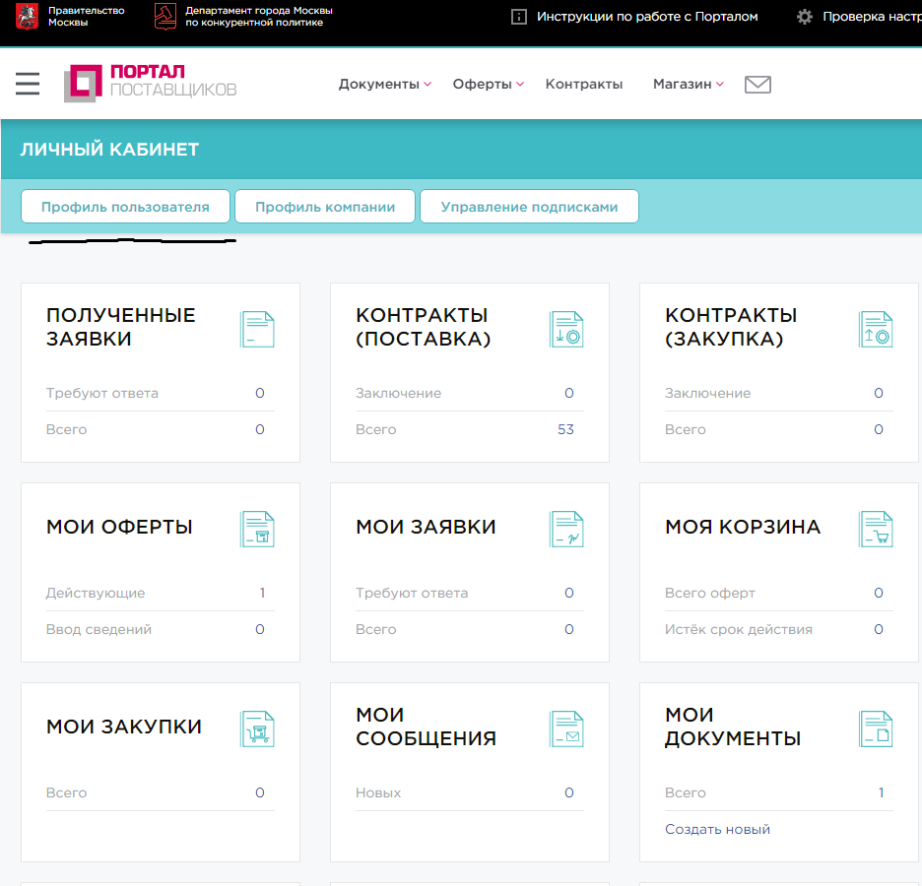Expand the Документы dropdown menu
Viewport: 922px width, 886px height.
click(384, 85)
